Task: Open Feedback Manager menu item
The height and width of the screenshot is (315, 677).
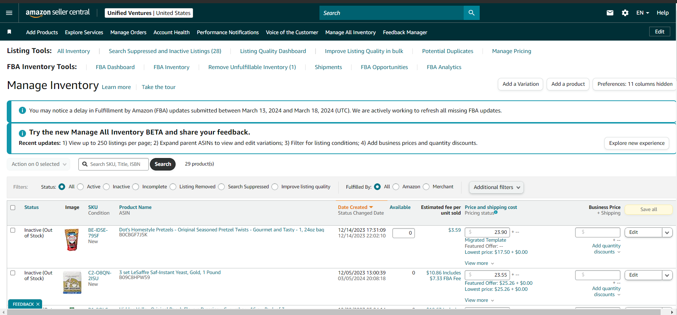Action: [405, 32]
